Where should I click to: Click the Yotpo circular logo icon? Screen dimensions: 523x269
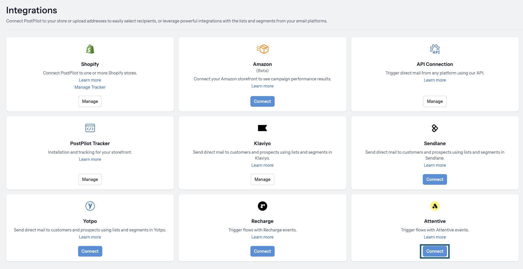[x=90, y=206]
